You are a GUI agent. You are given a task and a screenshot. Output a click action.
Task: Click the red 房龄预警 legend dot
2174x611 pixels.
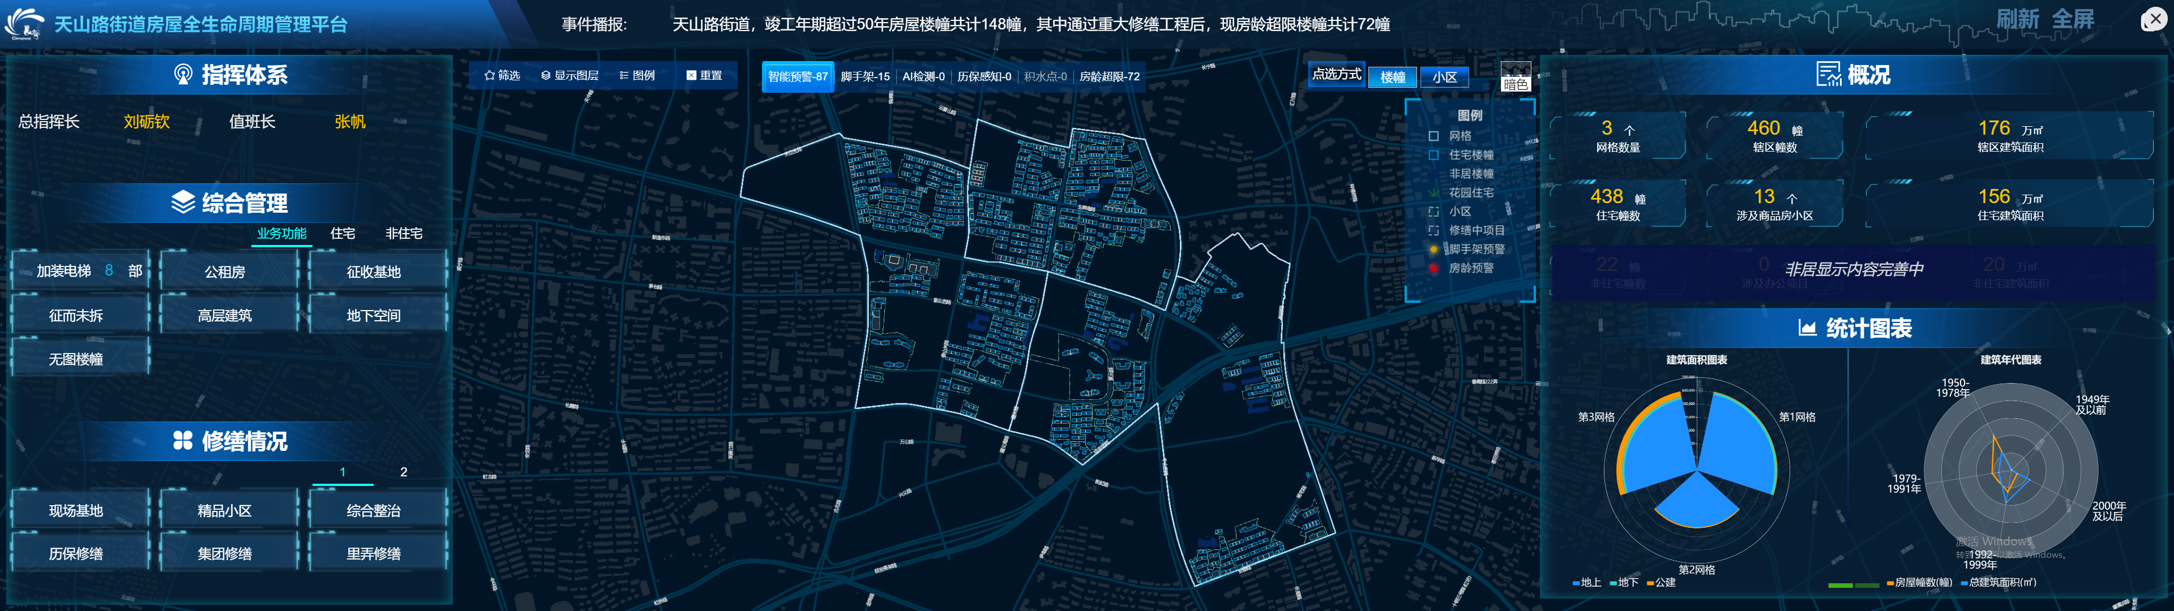point(1433,268)
